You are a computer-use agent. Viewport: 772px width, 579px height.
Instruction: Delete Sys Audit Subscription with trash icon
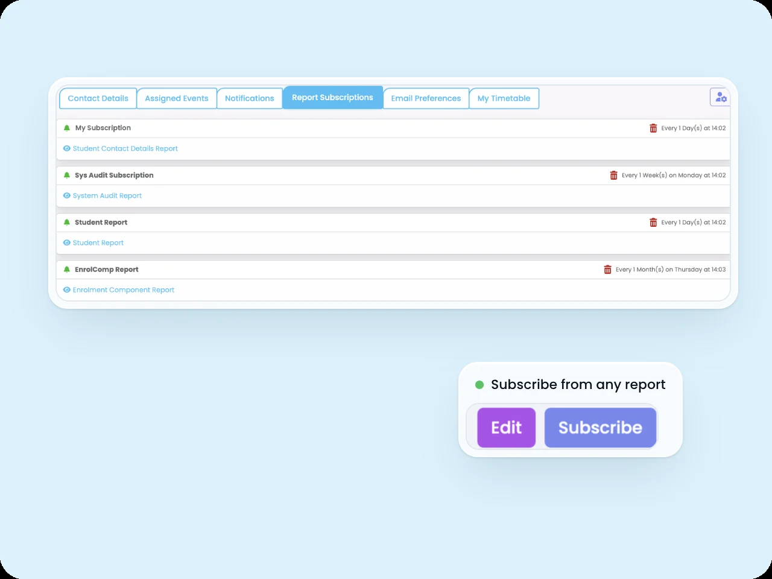614,175
